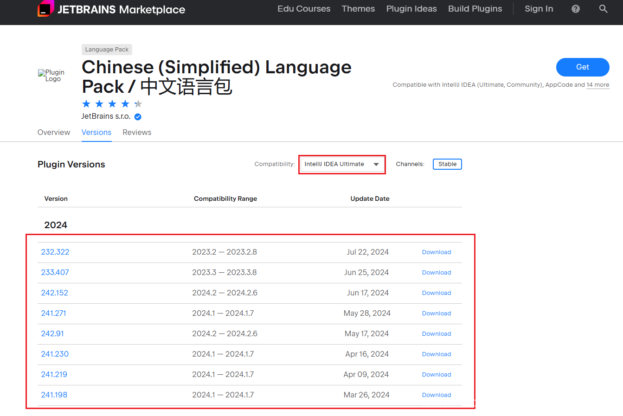This screenshot has height=416, width=623.
Task: Open the Themes menu item
Action: (x=358, y=9)
